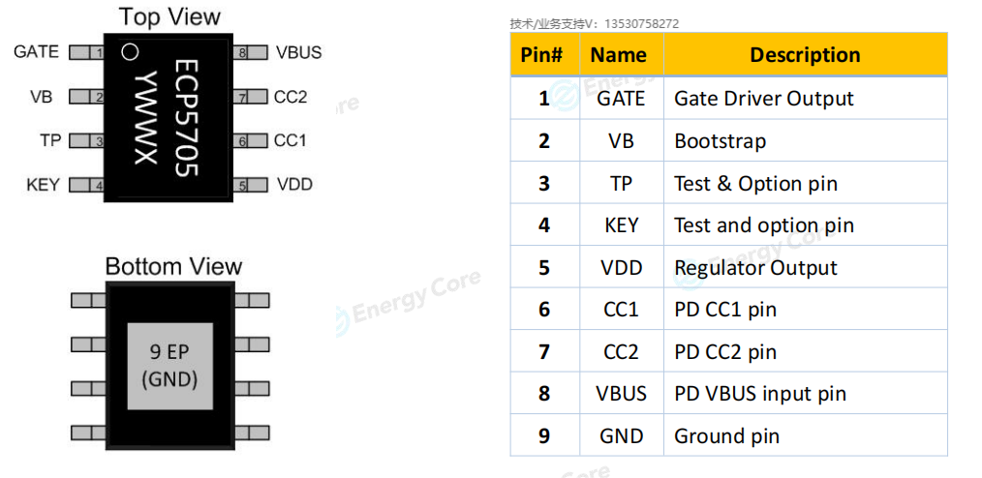Click the VBUS name cell in table

(x=622, y=394)
